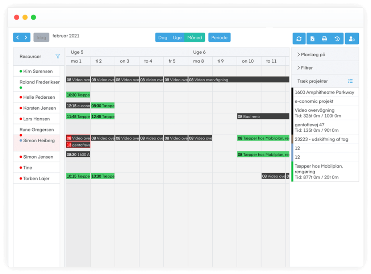Screen dimensions: 371x274
Task: Click the Resourcer filter funnel icon
Action: tap(58, 56)
